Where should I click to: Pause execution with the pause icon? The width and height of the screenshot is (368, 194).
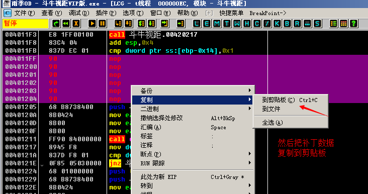tap(102, 24)
